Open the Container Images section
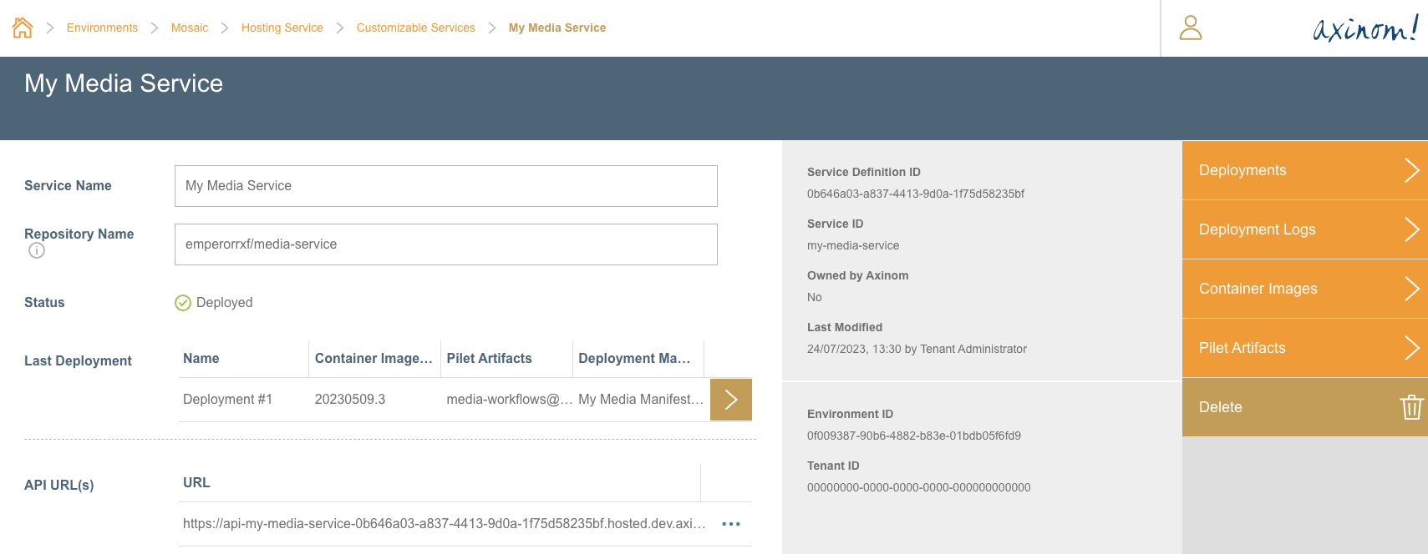The width and height of the screenshot is (1428, 554). click(x=1304, y=289)
